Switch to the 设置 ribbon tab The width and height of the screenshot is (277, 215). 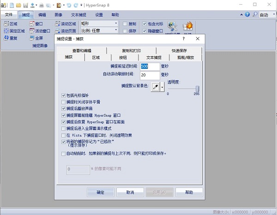pos(99,15)
